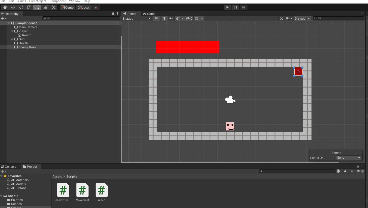This screenshot has width=368, height=208.
Task: Switch to the Console tab
Action: (x=9, y=166)
